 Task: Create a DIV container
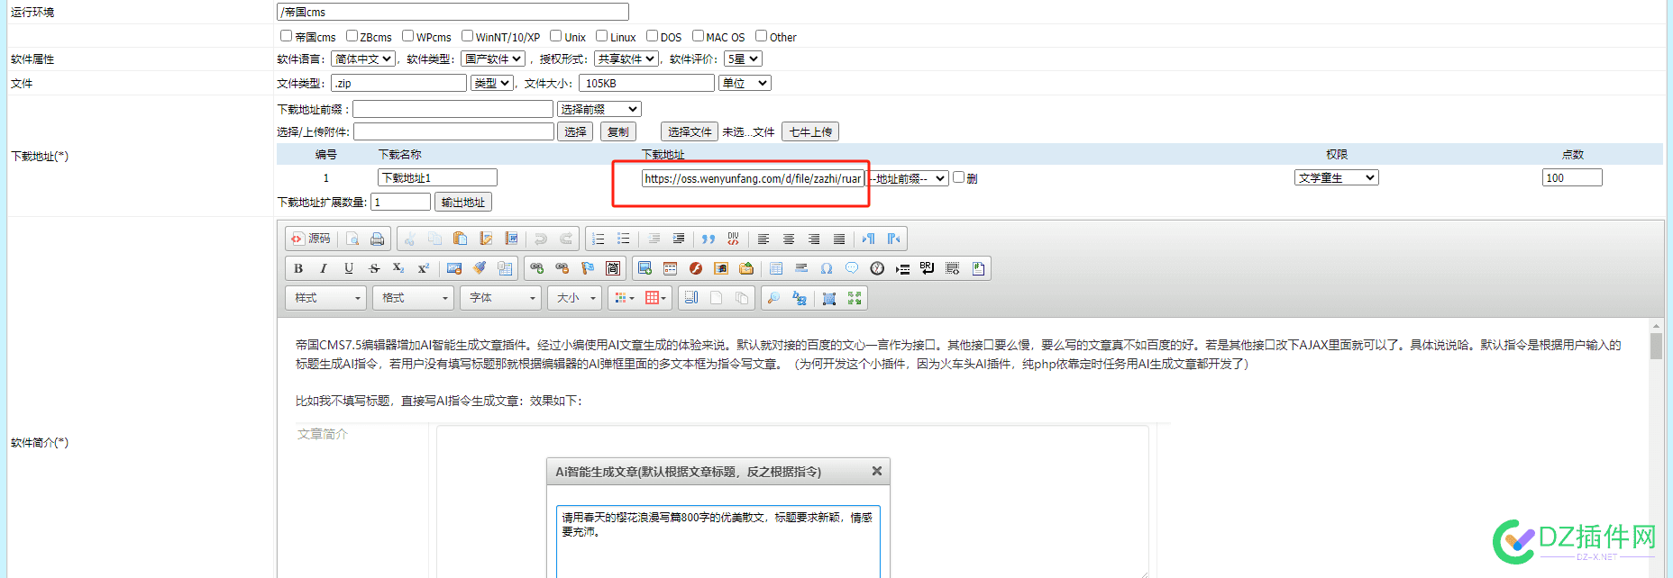pyautogui.click(x=734, y=239)
